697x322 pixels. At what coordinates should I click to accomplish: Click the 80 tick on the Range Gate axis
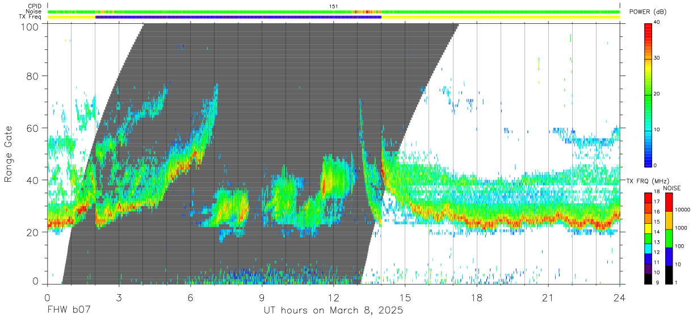pyautogui.click(x=33, y=76)
